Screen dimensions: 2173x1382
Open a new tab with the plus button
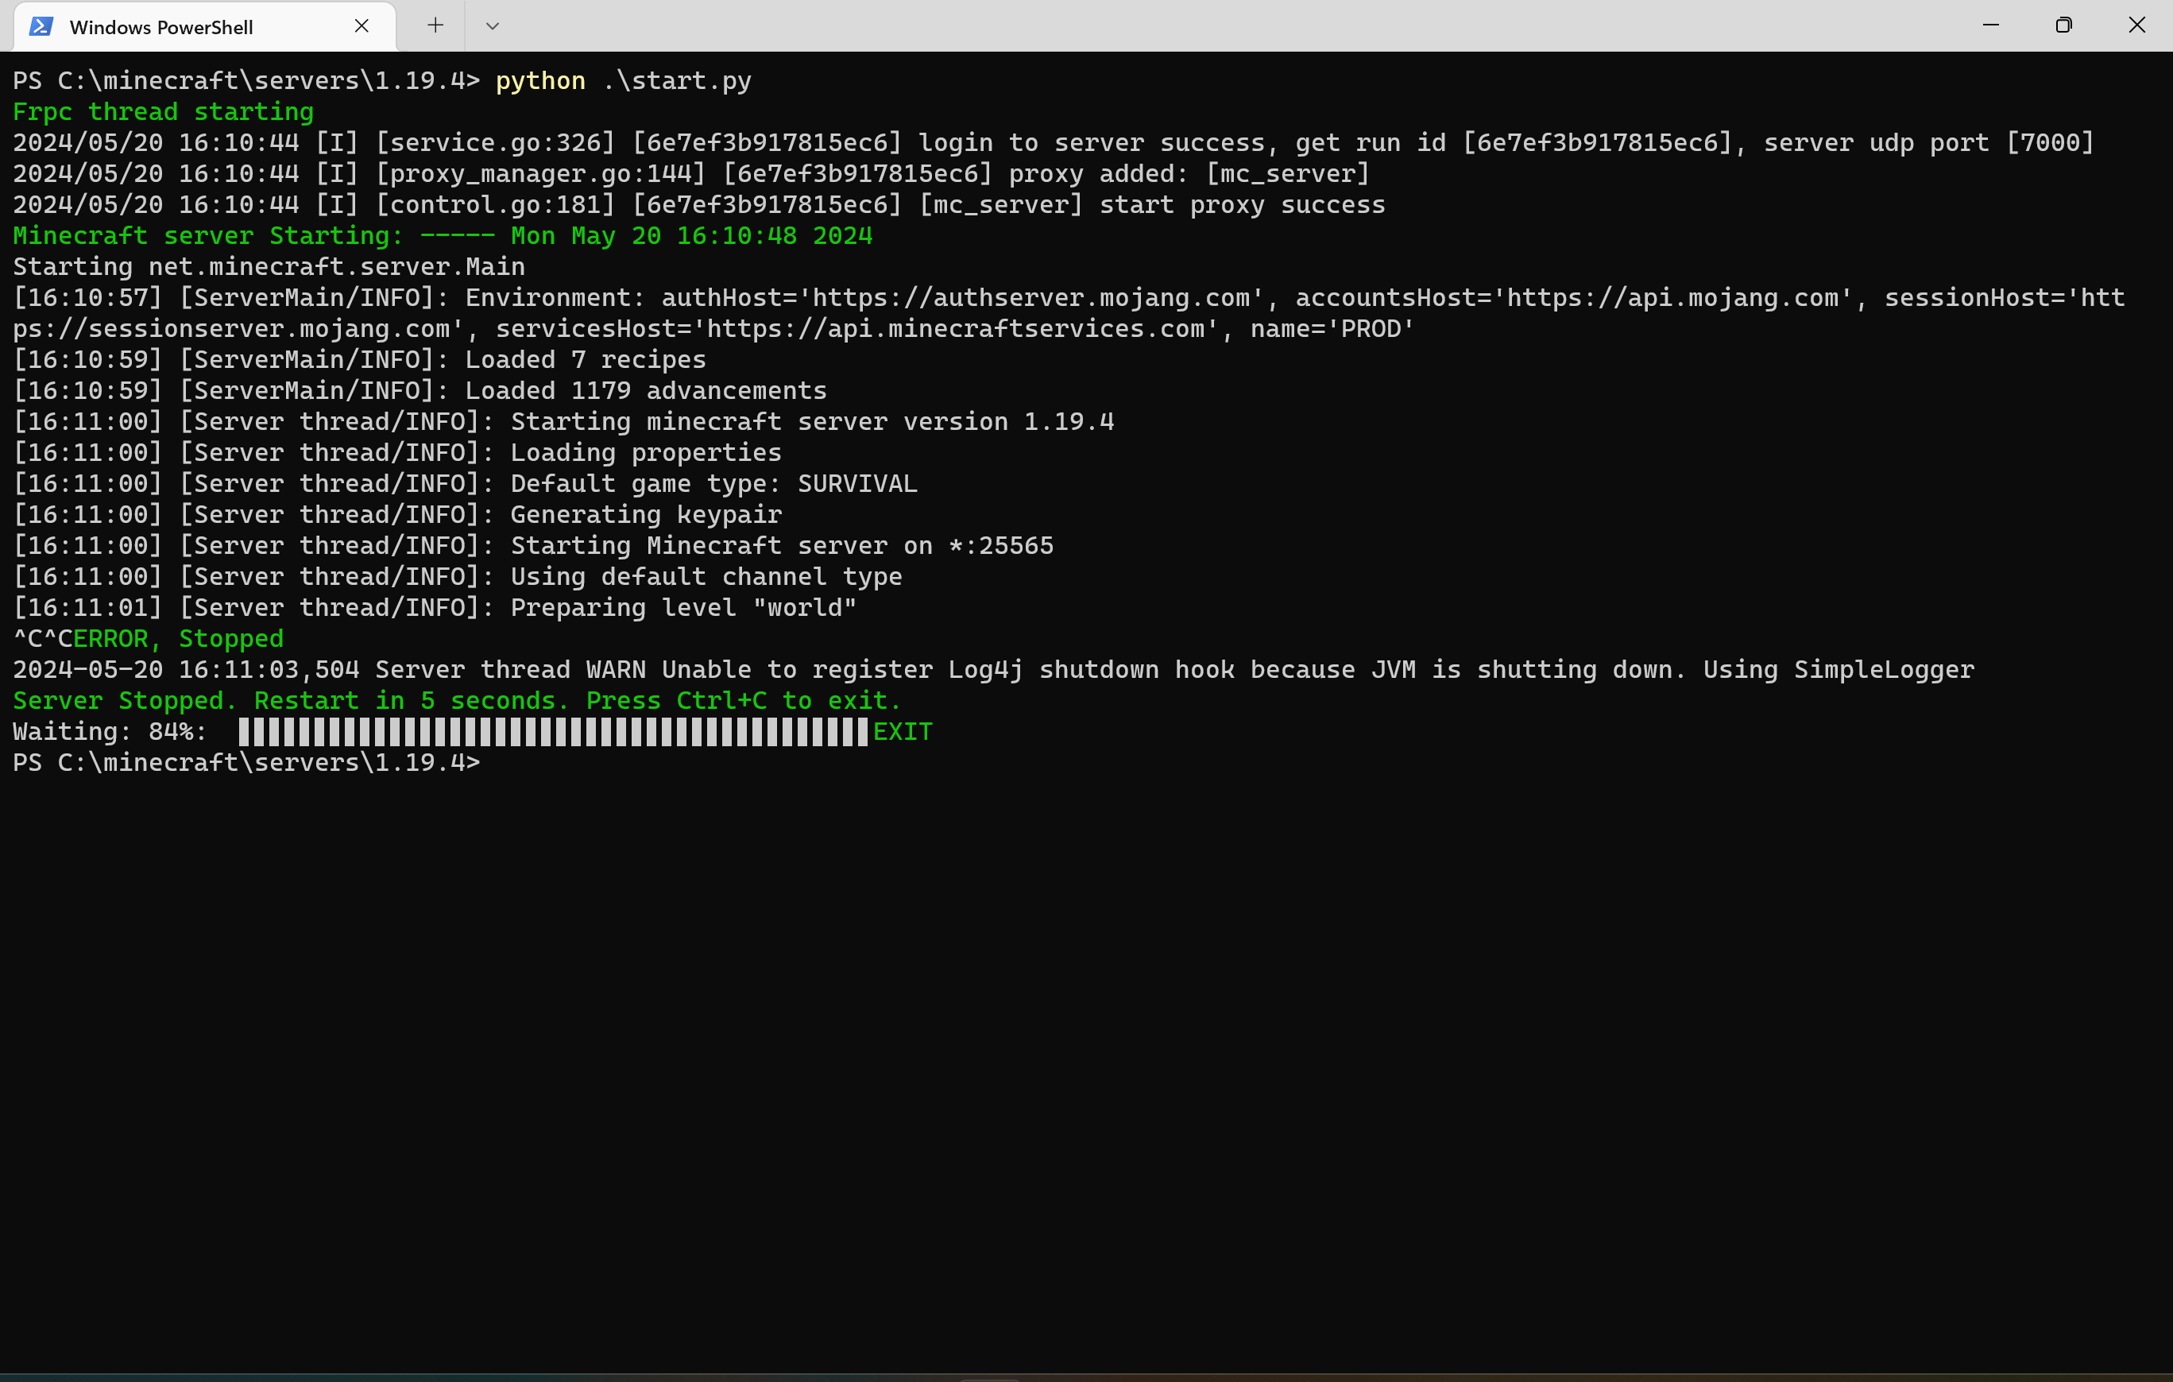435,25
